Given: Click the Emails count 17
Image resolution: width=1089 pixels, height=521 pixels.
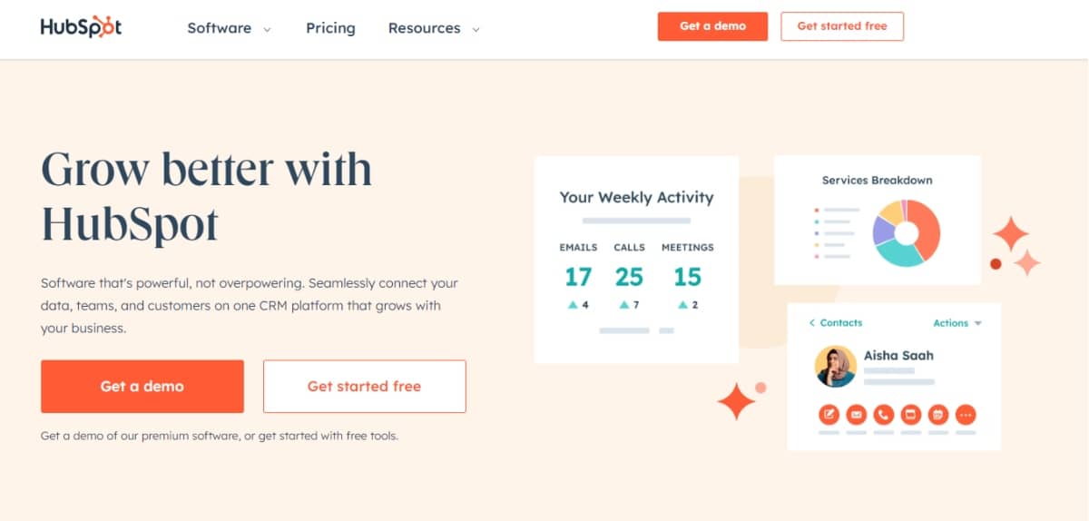Looking at the screenshot, I should [x=578, y=277].
